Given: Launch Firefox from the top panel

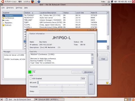Looking at the screenshot, I should tap(32, 1).
